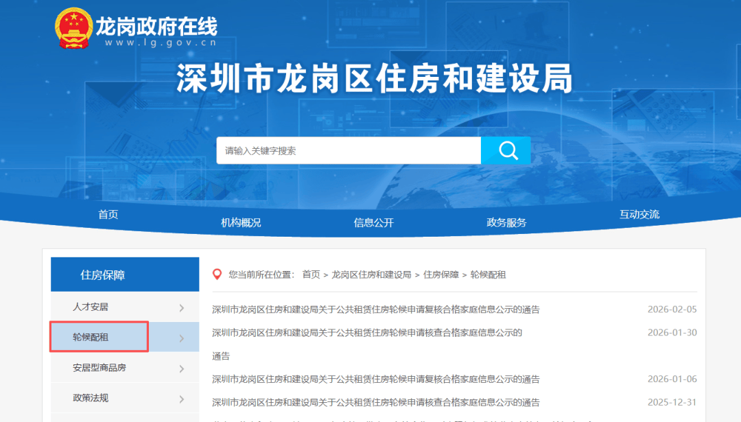Screen dimensions: 741x422
Task: Expand the 安居型商品房 sidebar arrow
Action: [182, 368]
